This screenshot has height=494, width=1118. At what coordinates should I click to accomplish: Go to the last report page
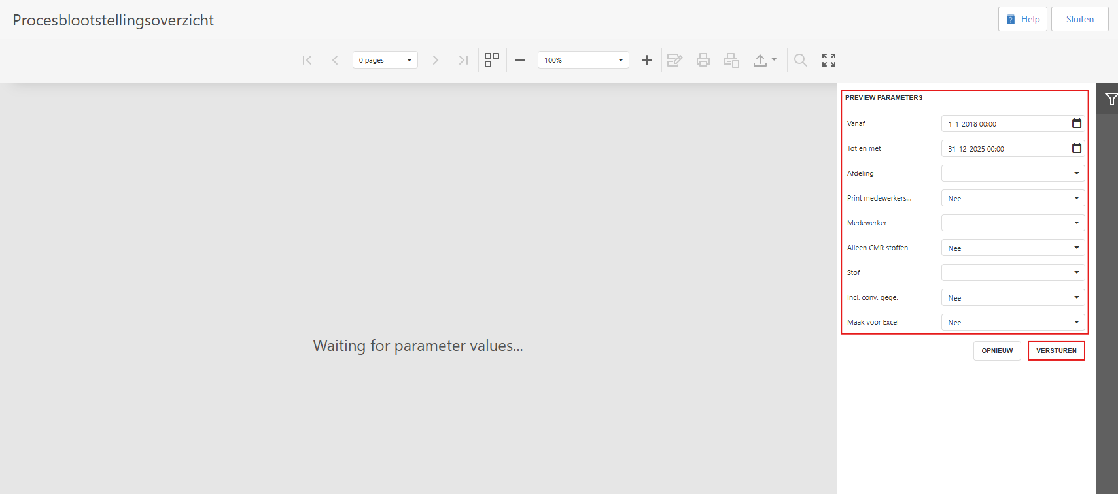[463, 60]
